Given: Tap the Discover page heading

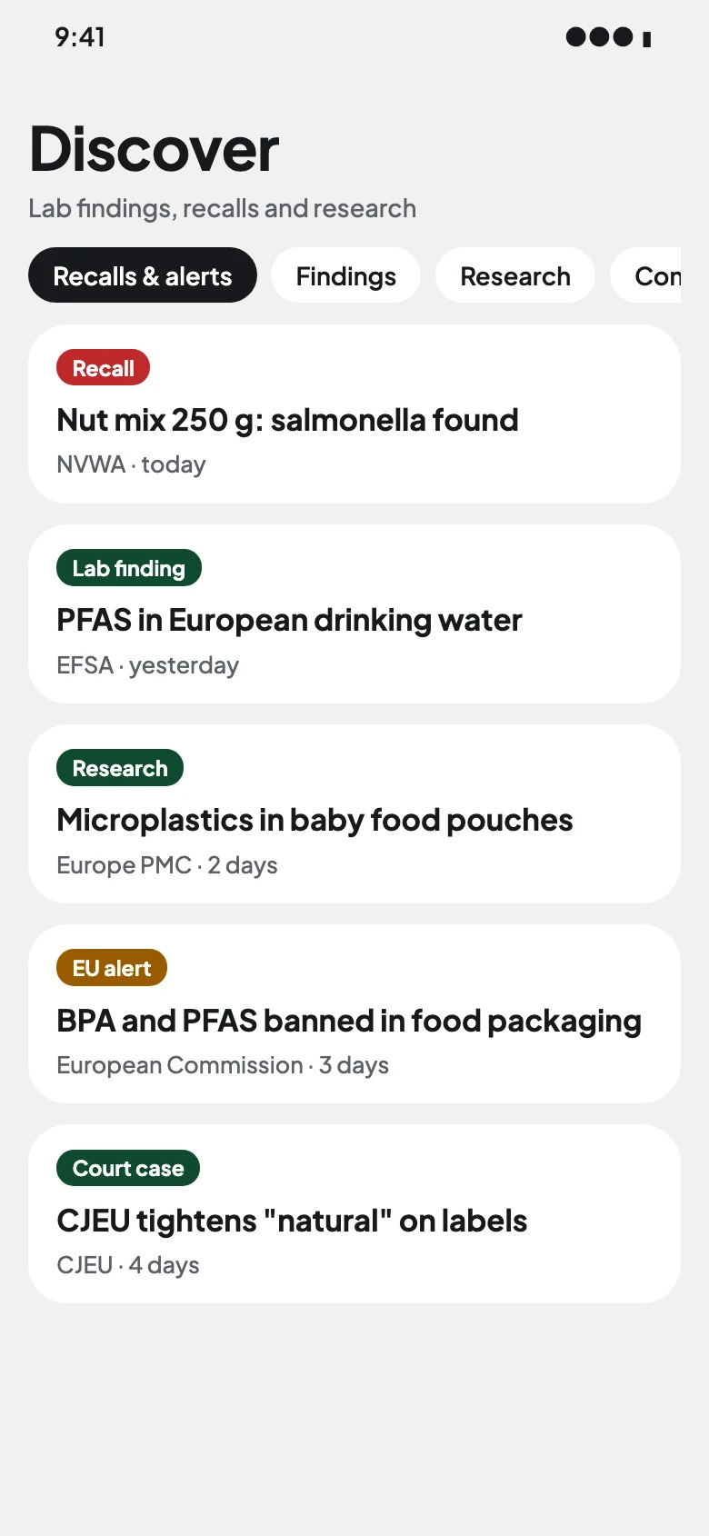Looking at the screenshot, I should click(155, 149).
